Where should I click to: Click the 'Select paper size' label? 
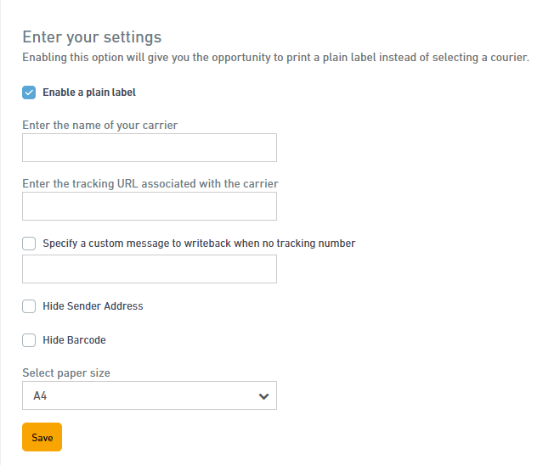coord(66,373)
